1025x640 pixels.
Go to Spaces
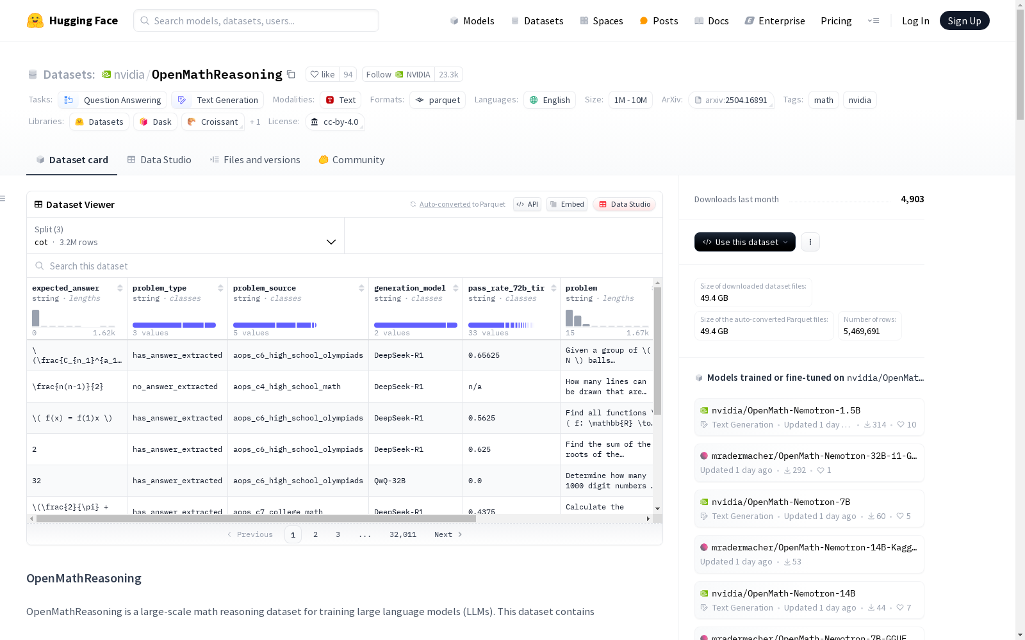click(x=602, y=20)
